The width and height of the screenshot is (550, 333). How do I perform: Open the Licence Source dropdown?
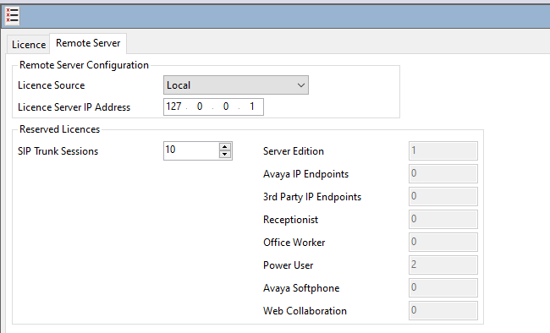pyautogui.click(x=236, y=85)
